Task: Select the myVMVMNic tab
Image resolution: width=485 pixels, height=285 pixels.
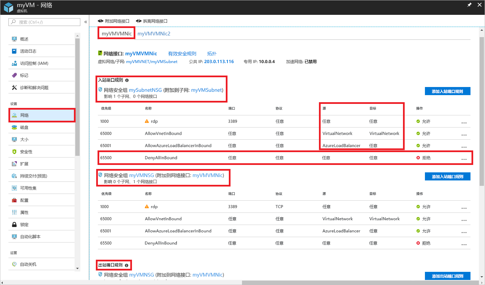Action: pos(117,33)
